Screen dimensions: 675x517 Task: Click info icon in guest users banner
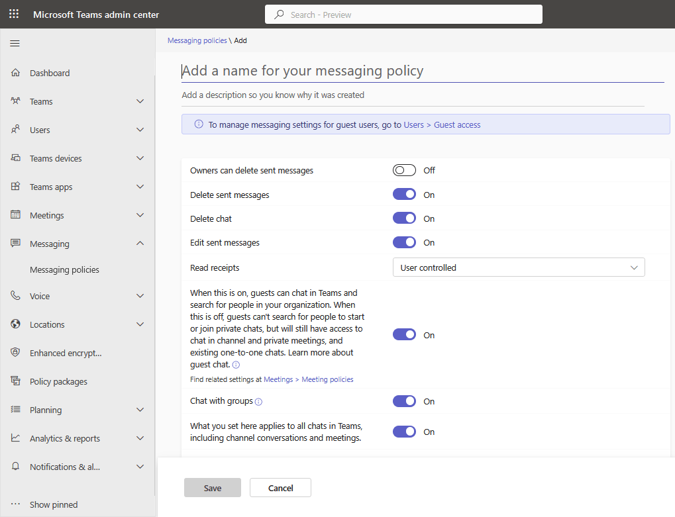point(199,124)
